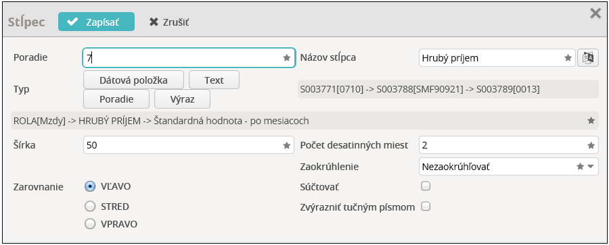Click the ROLA[Mzdy] HRUBÝ PRÍJEM path row
This screenshot has width=609, height=245.
[x=305, y=121]
